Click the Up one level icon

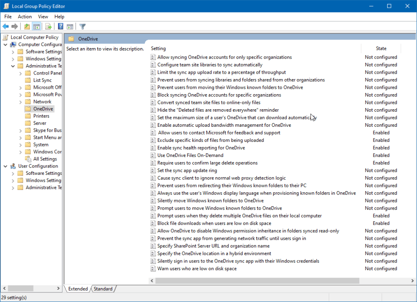pyautogui.click(x=26, y=26)
